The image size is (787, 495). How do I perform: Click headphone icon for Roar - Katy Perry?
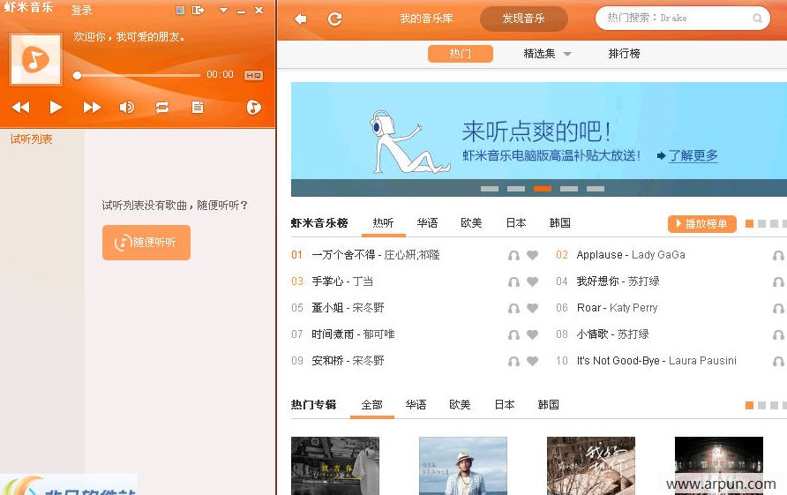(778, 308)
